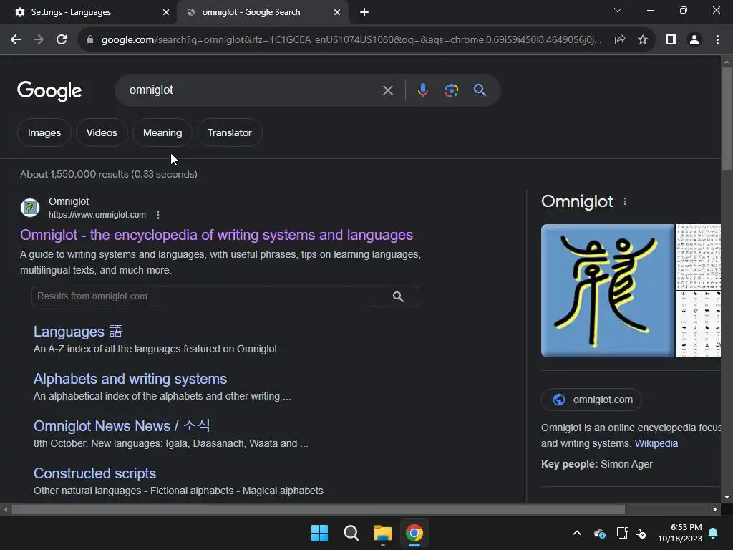Select the omniglot - Google Search tab
733x550 pixels.
click(262, 12)
